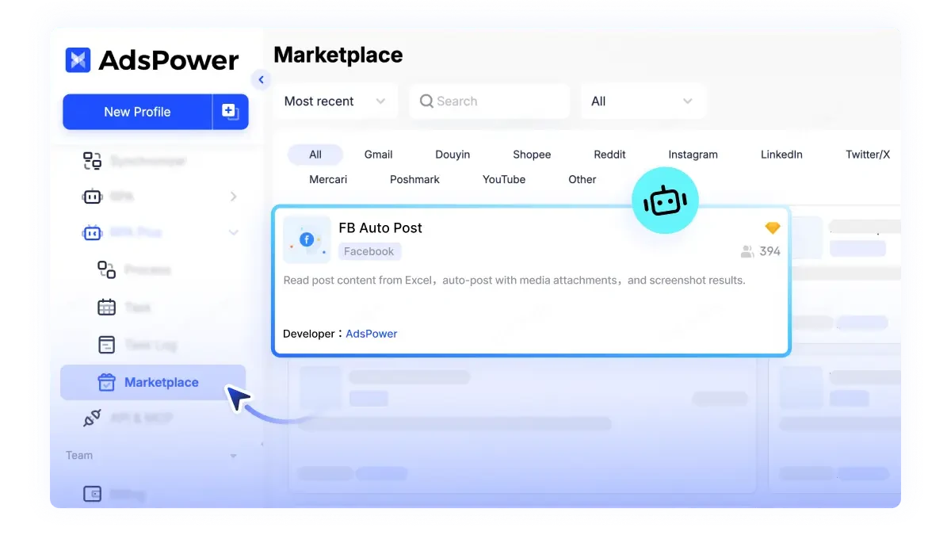The image size is (951, 535).
Task: Open the Task Log icon in sidebar
Action: [x=107, y=345]
